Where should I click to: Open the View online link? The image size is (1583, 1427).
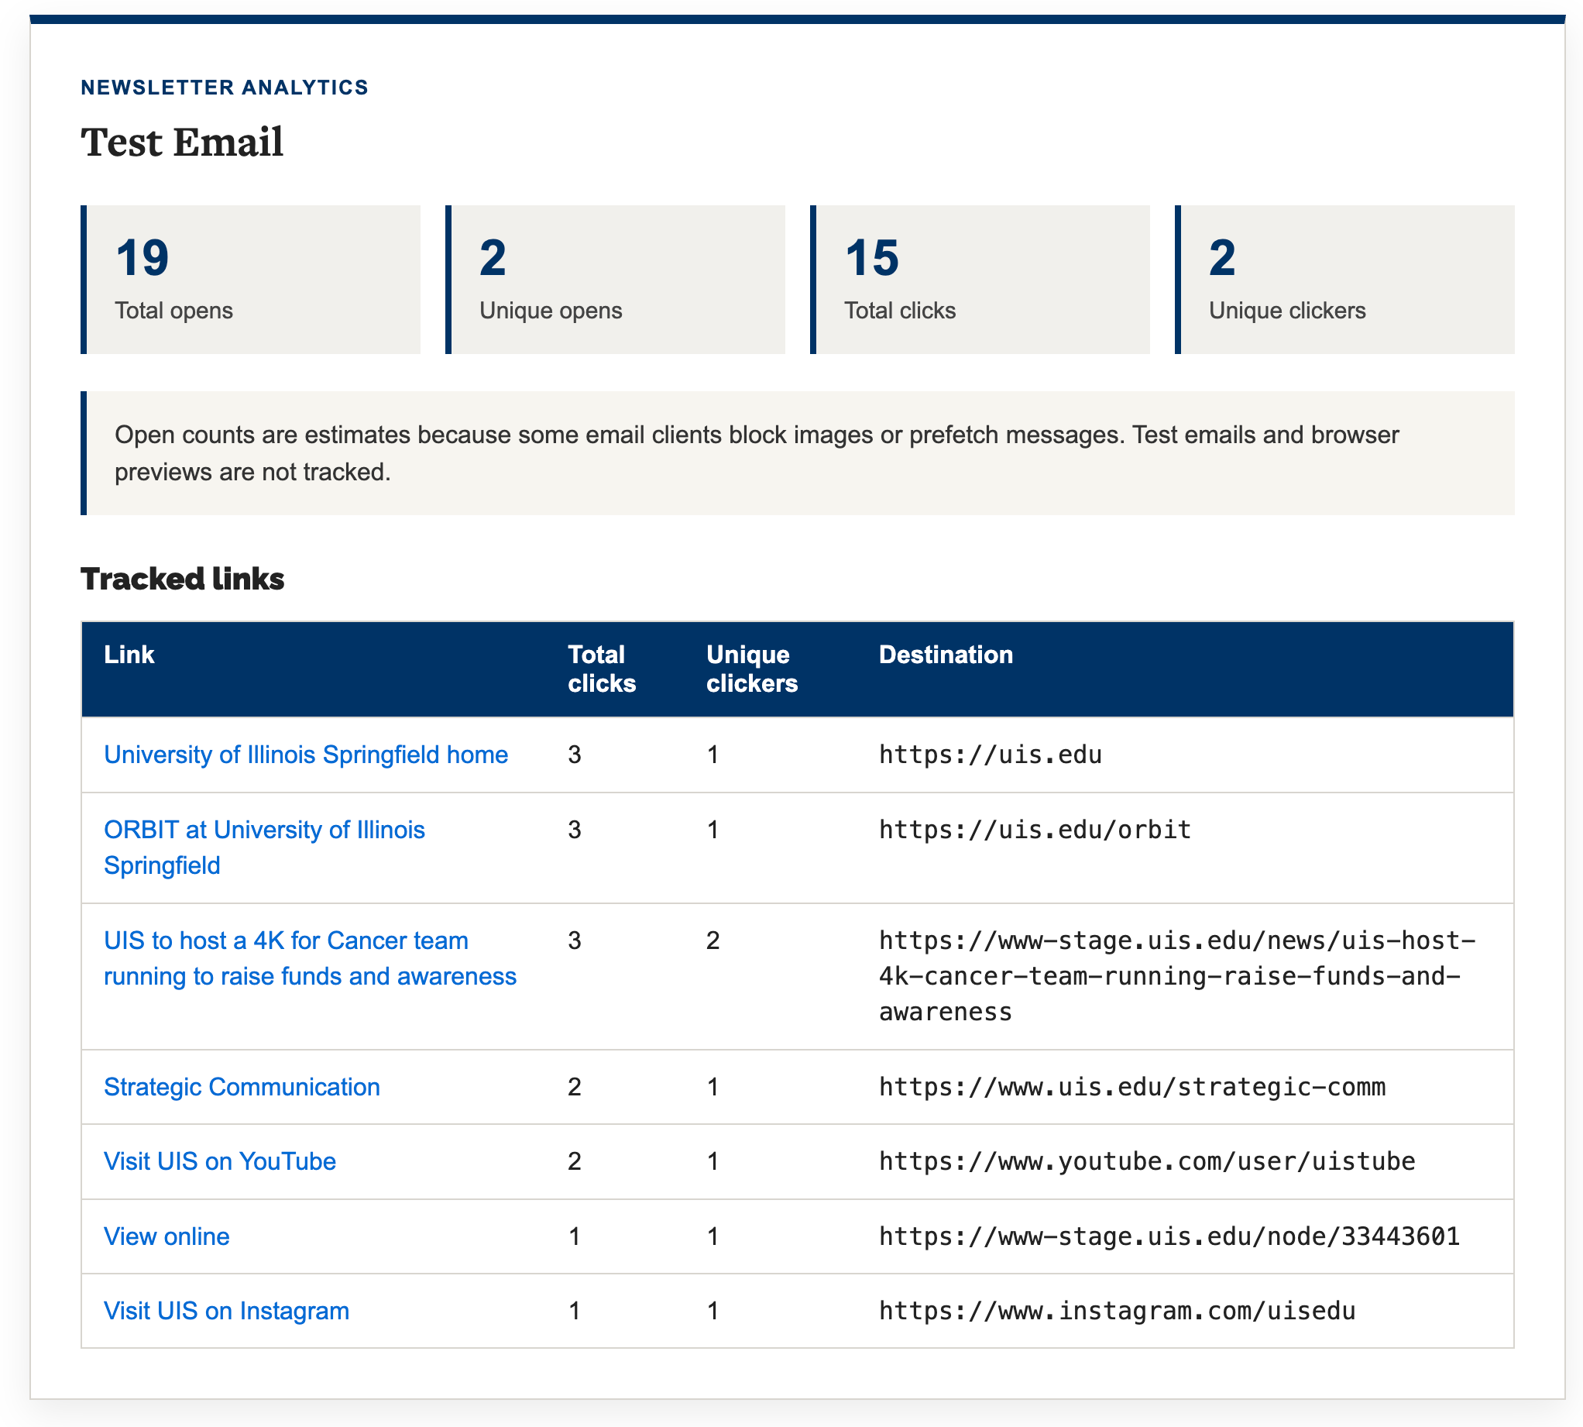(x=167, y=1236)
